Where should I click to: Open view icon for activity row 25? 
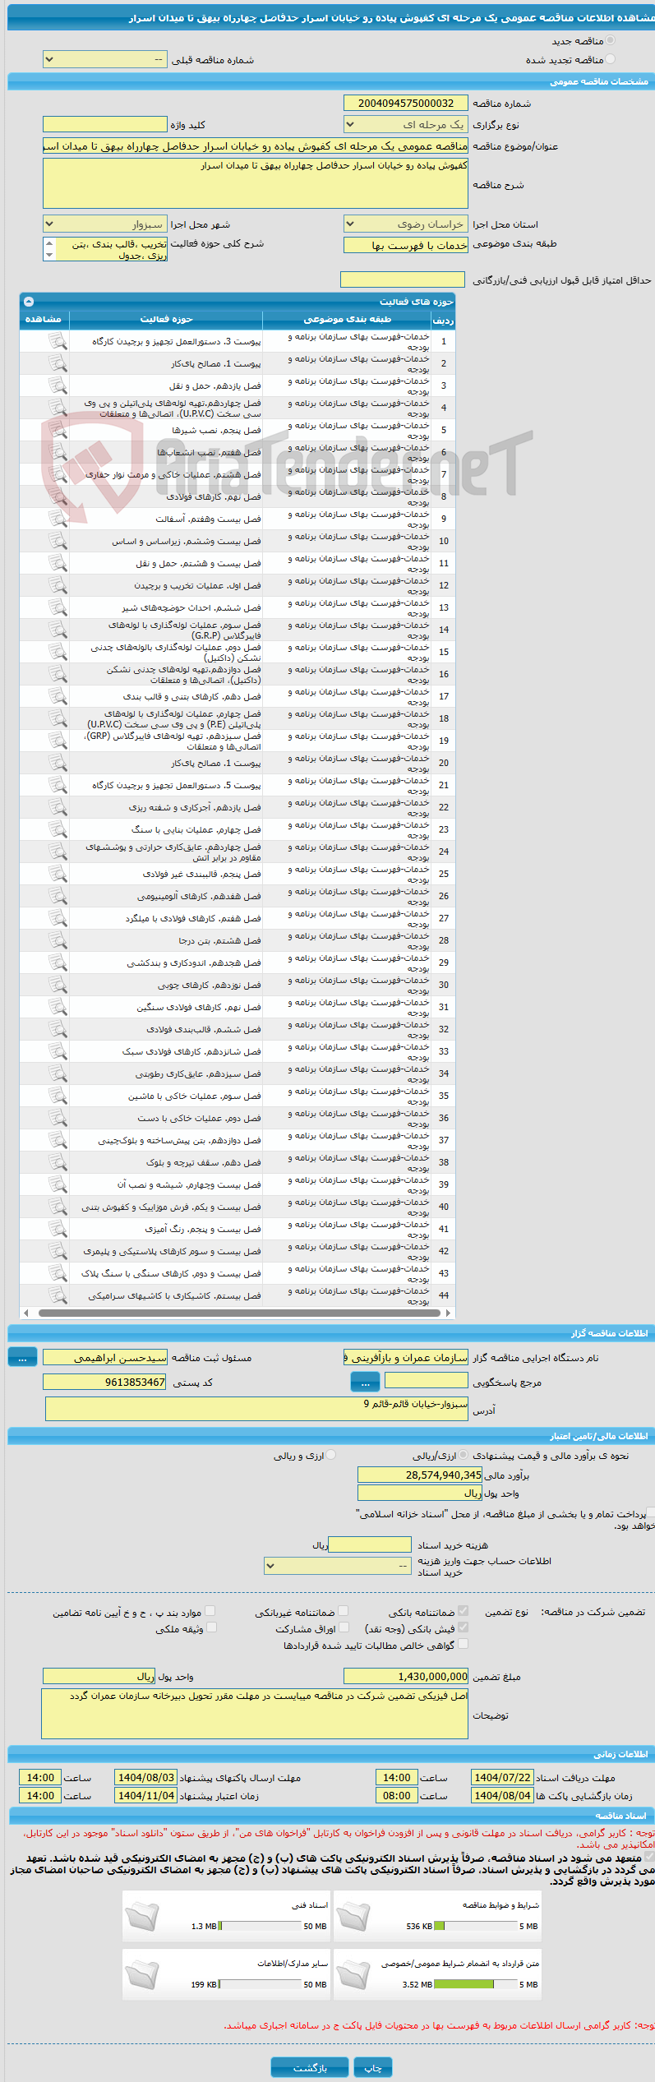tap(58, 874)
